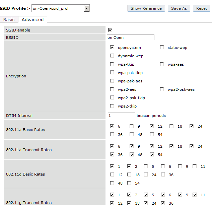Enable wpa2-psk-aes encryption
212x205 pixels.
click(162, 89)
